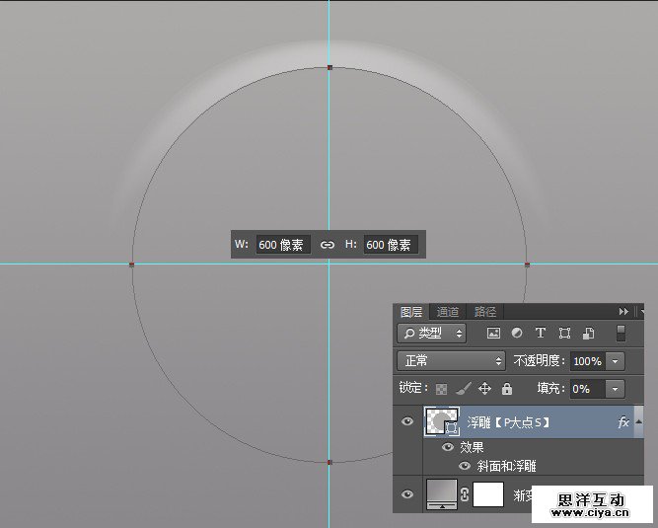Toggle lock position move icon
Image resolution: width=658 pixels, height=528 pixels.
click(x=484, y=389)
